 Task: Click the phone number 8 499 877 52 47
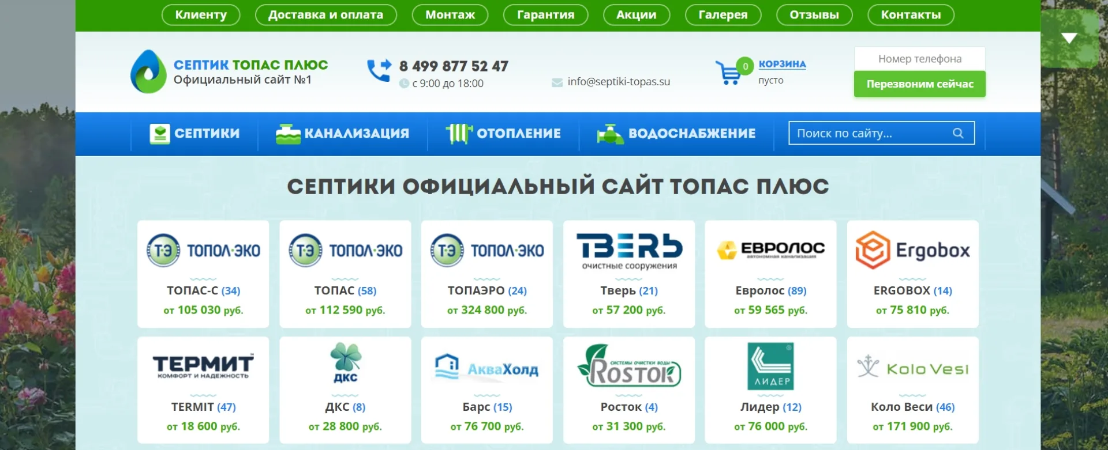[454, 66]
